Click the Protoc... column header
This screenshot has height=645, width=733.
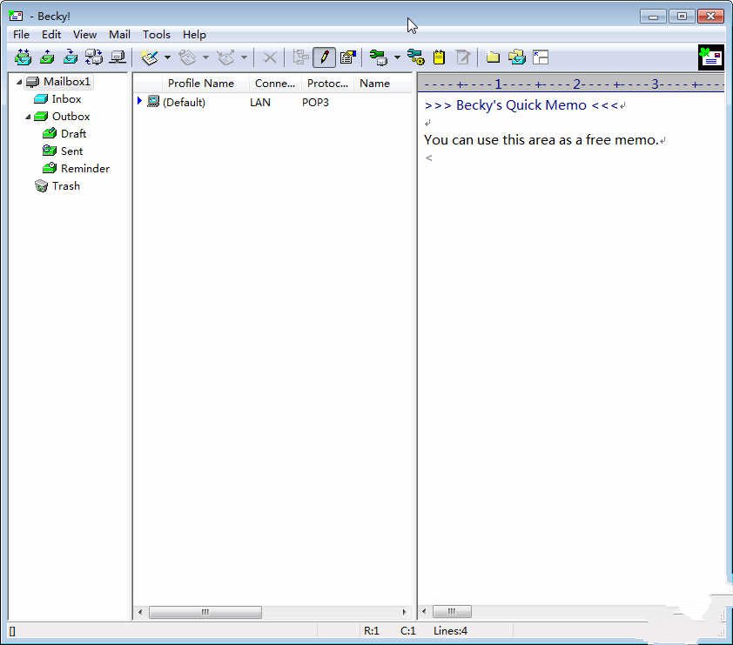(x=327, y=84)
